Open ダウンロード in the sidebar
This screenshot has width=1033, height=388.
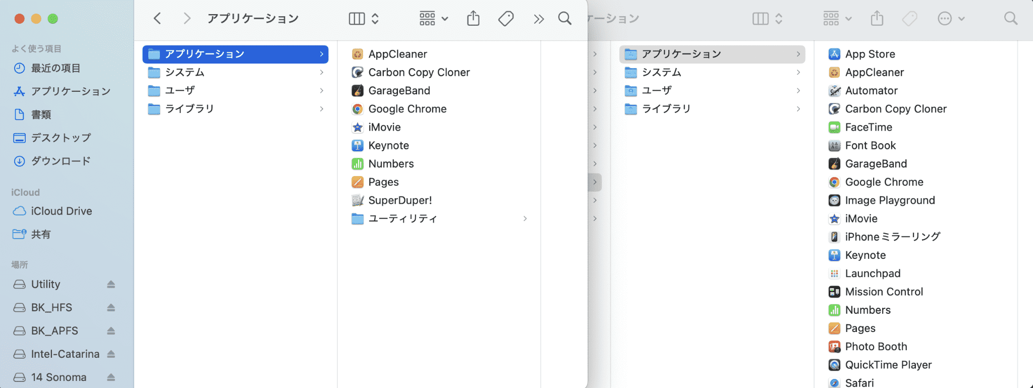pyautogui.click(x=52, y=161)
